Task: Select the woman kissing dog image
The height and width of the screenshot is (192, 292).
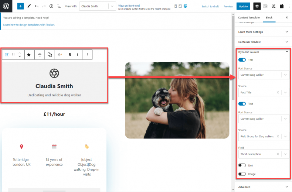Action: point(177,100)
